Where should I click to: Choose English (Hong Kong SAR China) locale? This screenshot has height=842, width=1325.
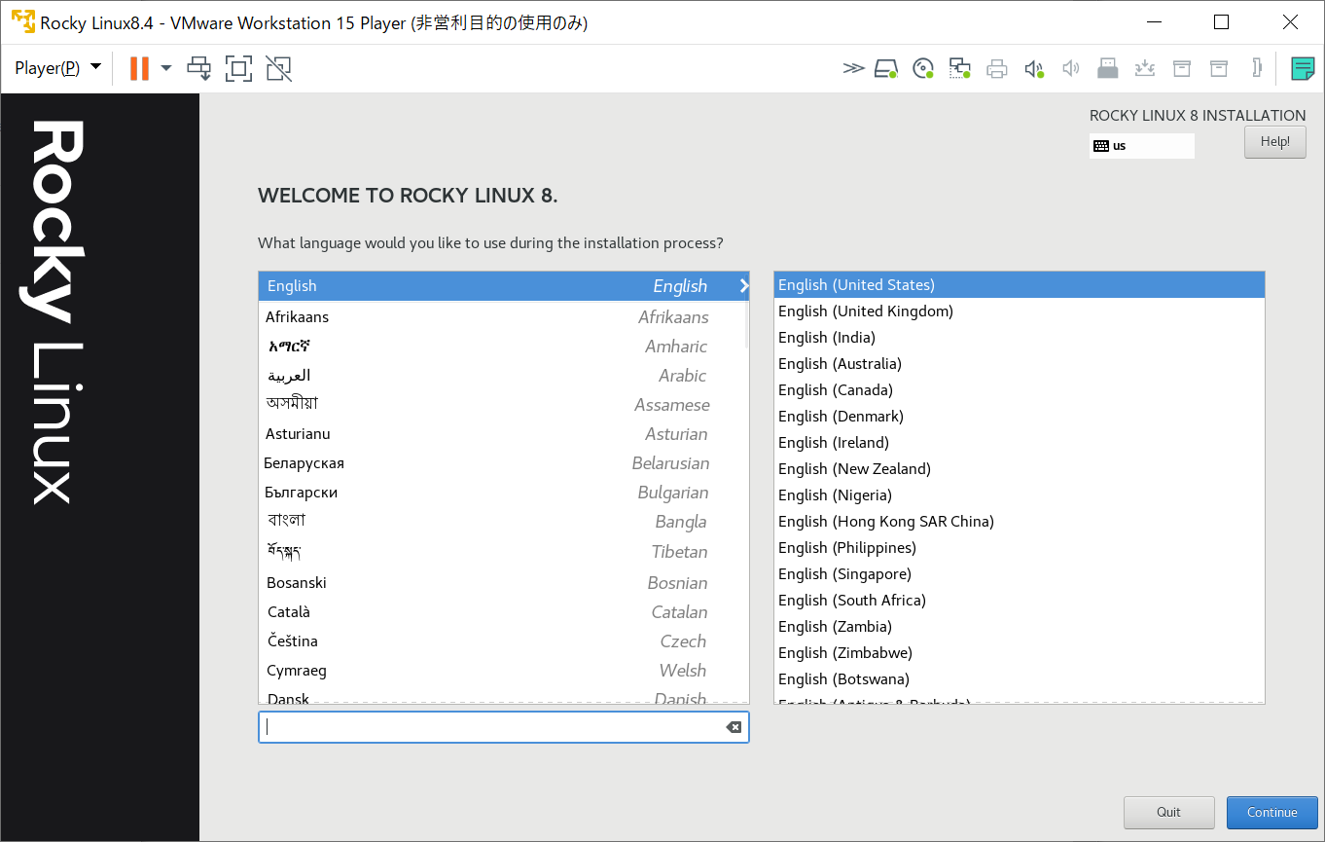(1020, 522)
